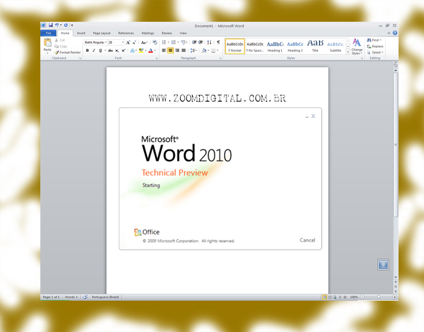Image resolution: width=424 pixels, height=332 pixels.
Task: Apply Subscript formatting
Action: pyautogui.click(x=117, y=50)
